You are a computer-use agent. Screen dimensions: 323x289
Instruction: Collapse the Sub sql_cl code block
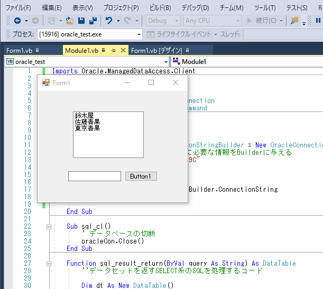coord(49,226)
